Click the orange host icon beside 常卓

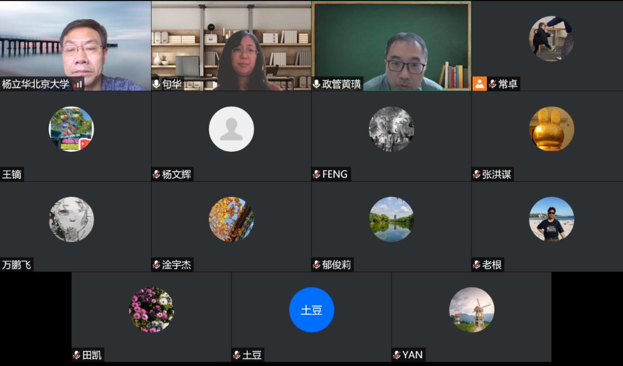pyautogui.click(x=480, y=84)
